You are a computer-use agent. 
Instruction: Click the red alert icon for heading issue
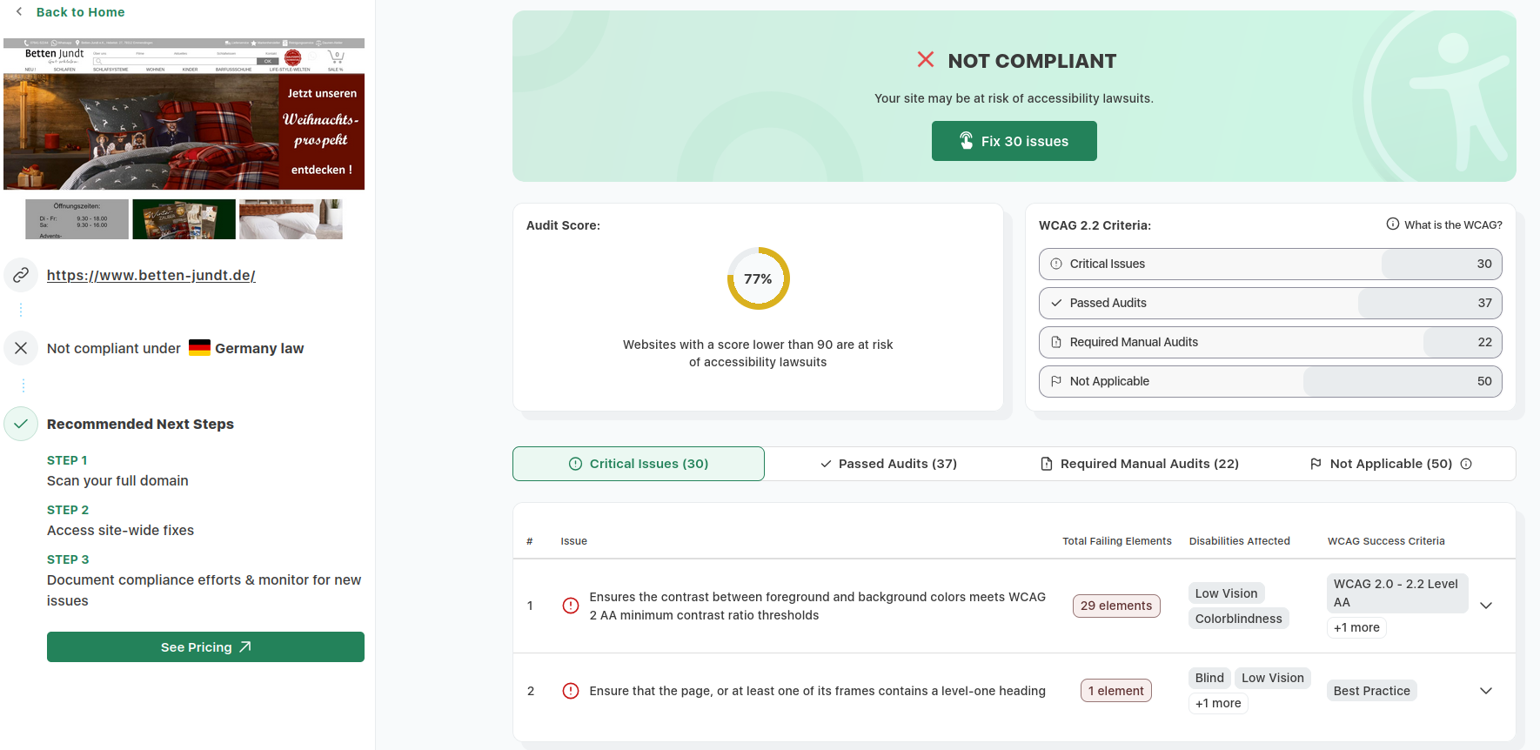[571, 691]
